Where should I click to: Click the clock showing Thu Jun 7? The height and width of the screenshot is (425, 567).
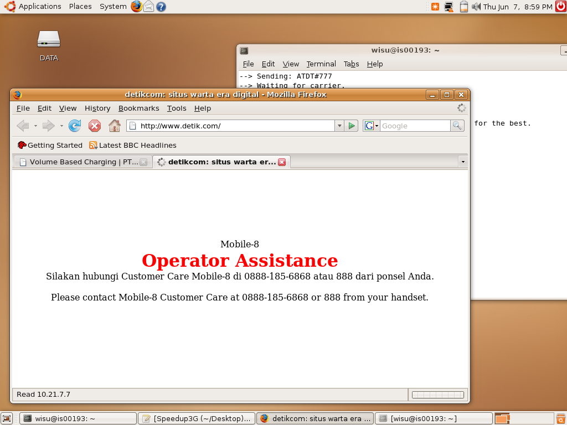click(518, 7)
